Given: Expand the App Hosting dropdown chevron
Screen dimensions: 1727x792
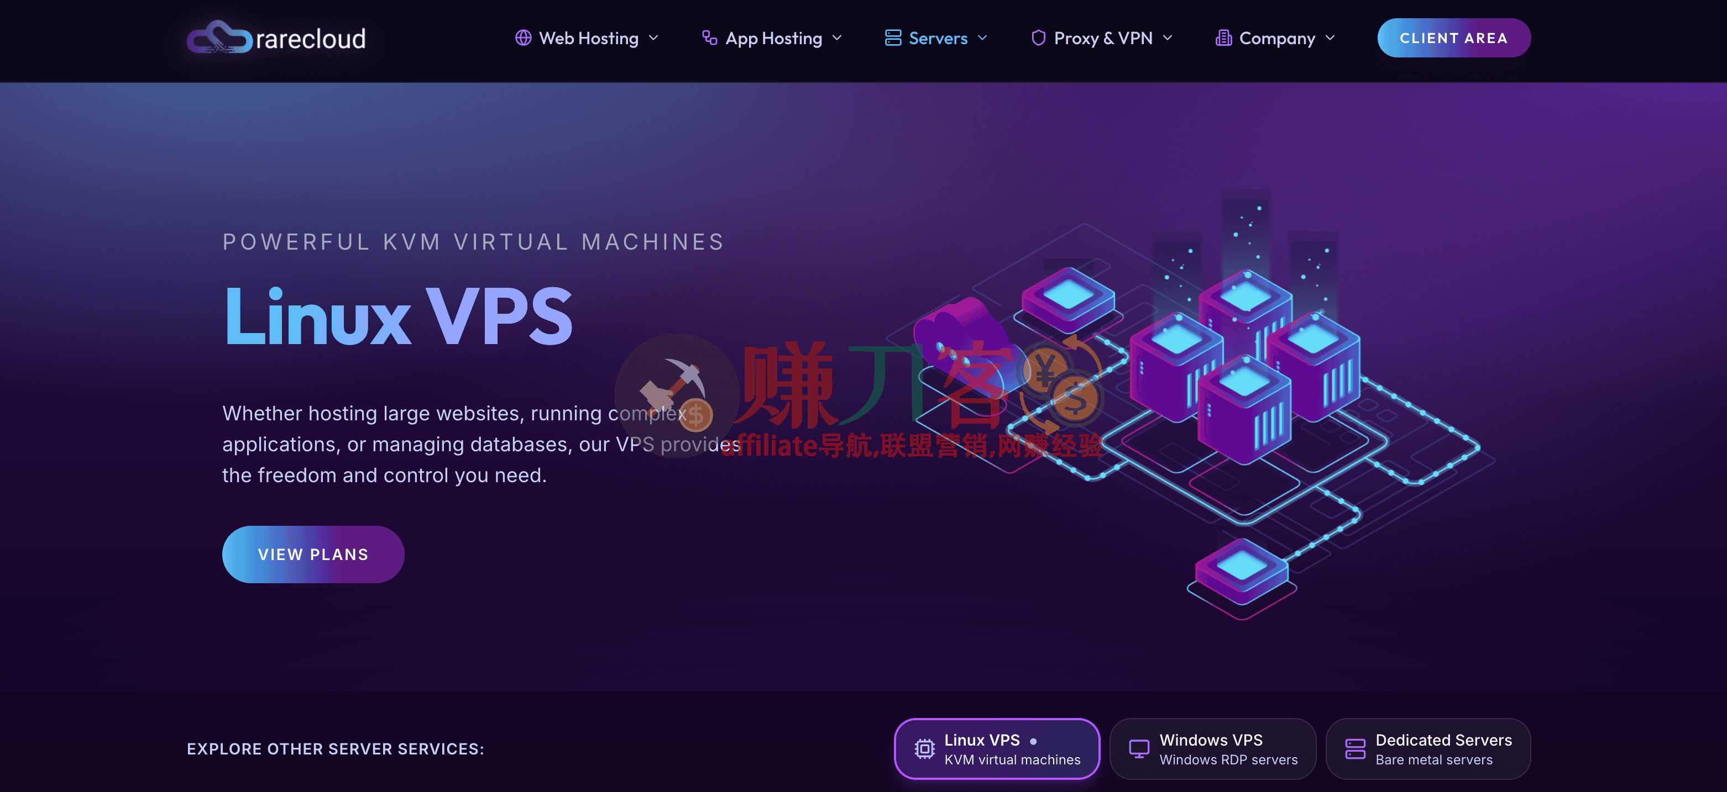Looking at the screenshot, I should point(836,38).
